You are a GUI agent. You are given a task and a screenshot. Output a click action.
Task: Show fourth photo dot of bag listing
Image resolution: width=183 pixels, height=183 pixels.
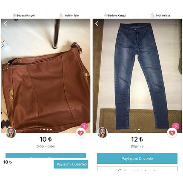click(x=51, y=129)
